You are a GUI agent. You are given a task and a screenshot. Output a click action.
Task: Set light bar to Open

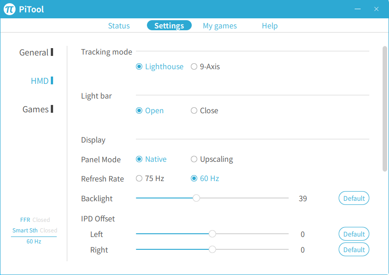click(x=150, y=110)
